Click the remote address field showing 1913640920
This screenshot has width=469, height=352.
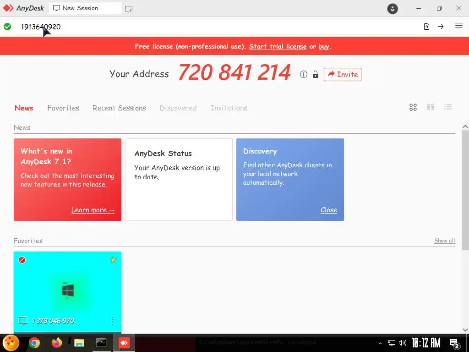tap(217, 27)
